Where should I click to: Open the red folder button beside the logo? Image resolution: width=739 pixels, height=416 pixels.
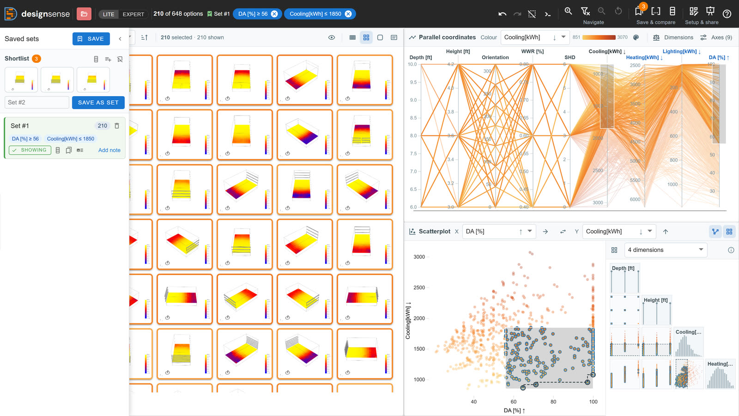84,14
